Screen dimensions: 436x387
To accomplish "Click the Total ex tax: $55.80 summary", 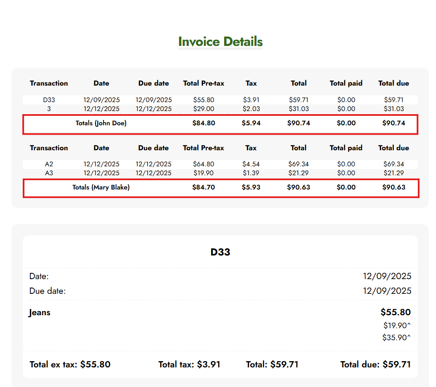I will pos(70,365).
